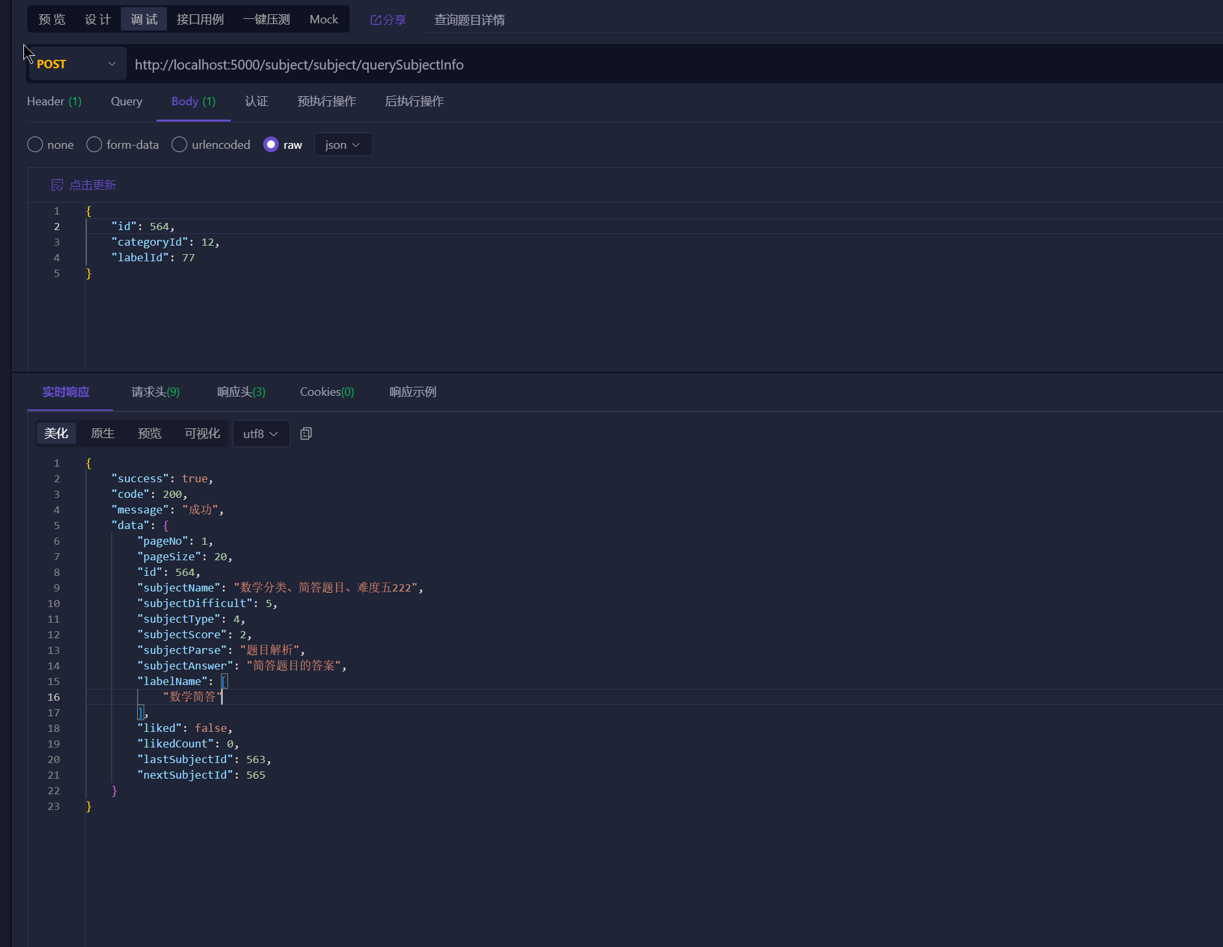1223x947 pixels.
Task: Click the "liked": false line
Action: (185, 728)
